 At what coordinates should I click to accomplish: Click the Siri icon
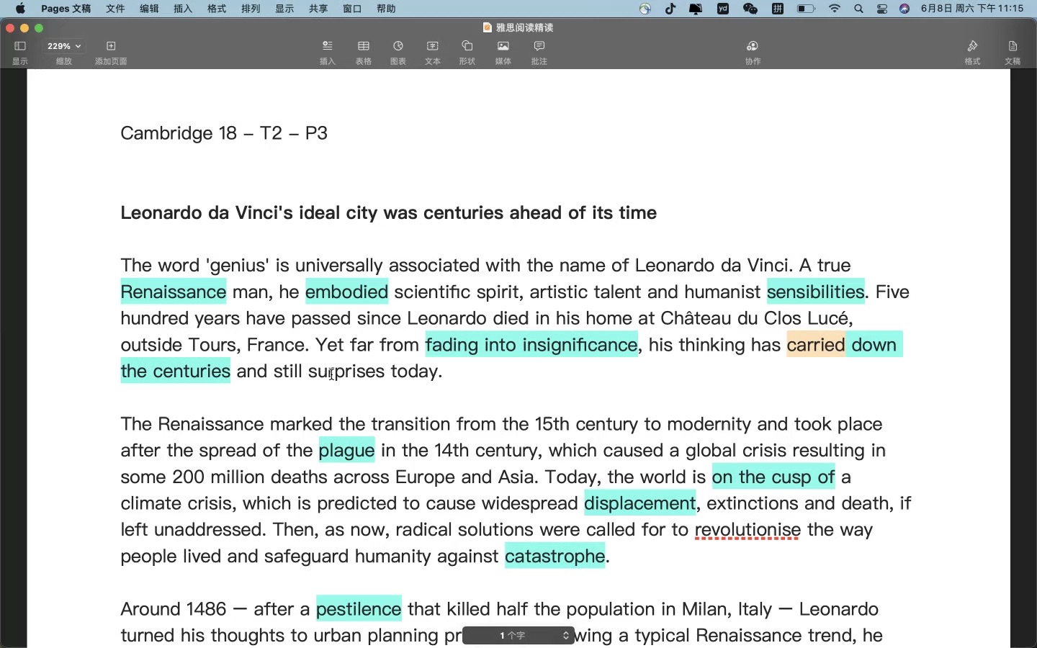coord(904,9)
